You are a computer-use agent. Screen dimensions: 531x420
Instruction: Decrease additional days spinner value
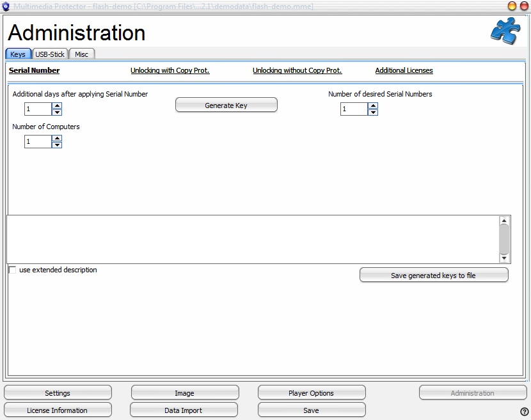tap(57, 113)
